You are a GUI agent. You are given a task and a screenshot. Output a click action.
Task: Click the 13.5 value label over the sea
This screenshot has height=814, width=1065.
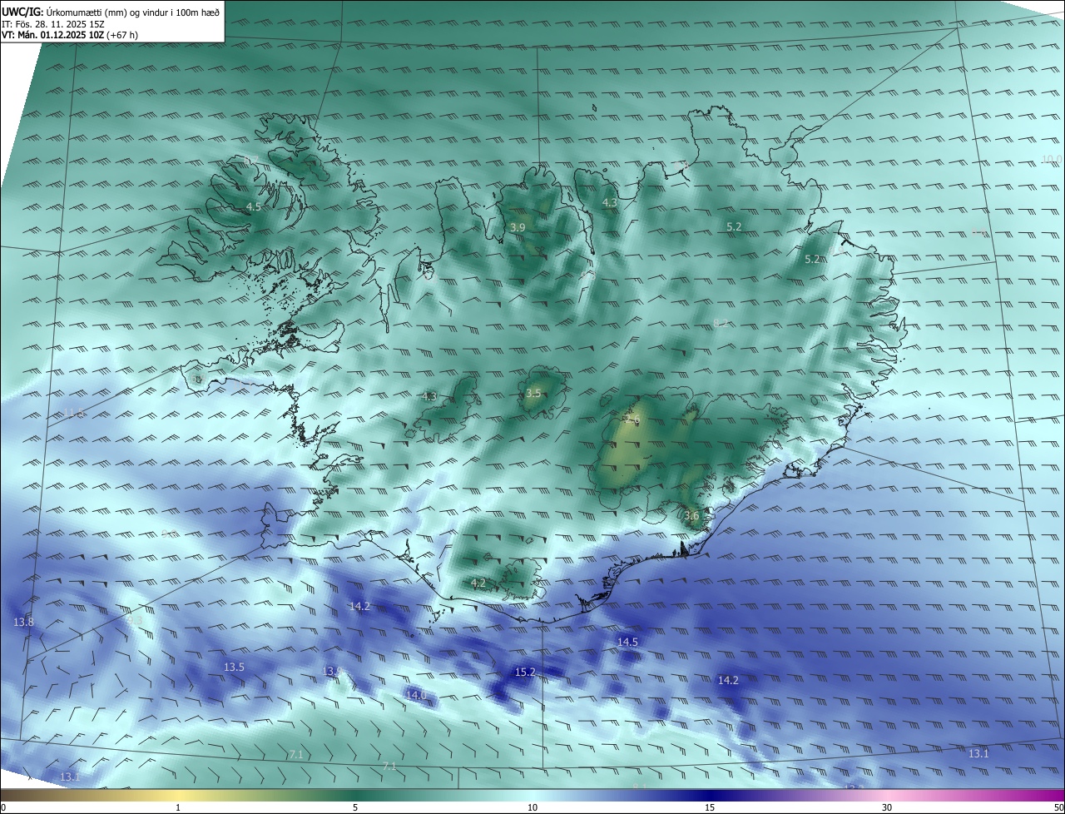[234, 668]
